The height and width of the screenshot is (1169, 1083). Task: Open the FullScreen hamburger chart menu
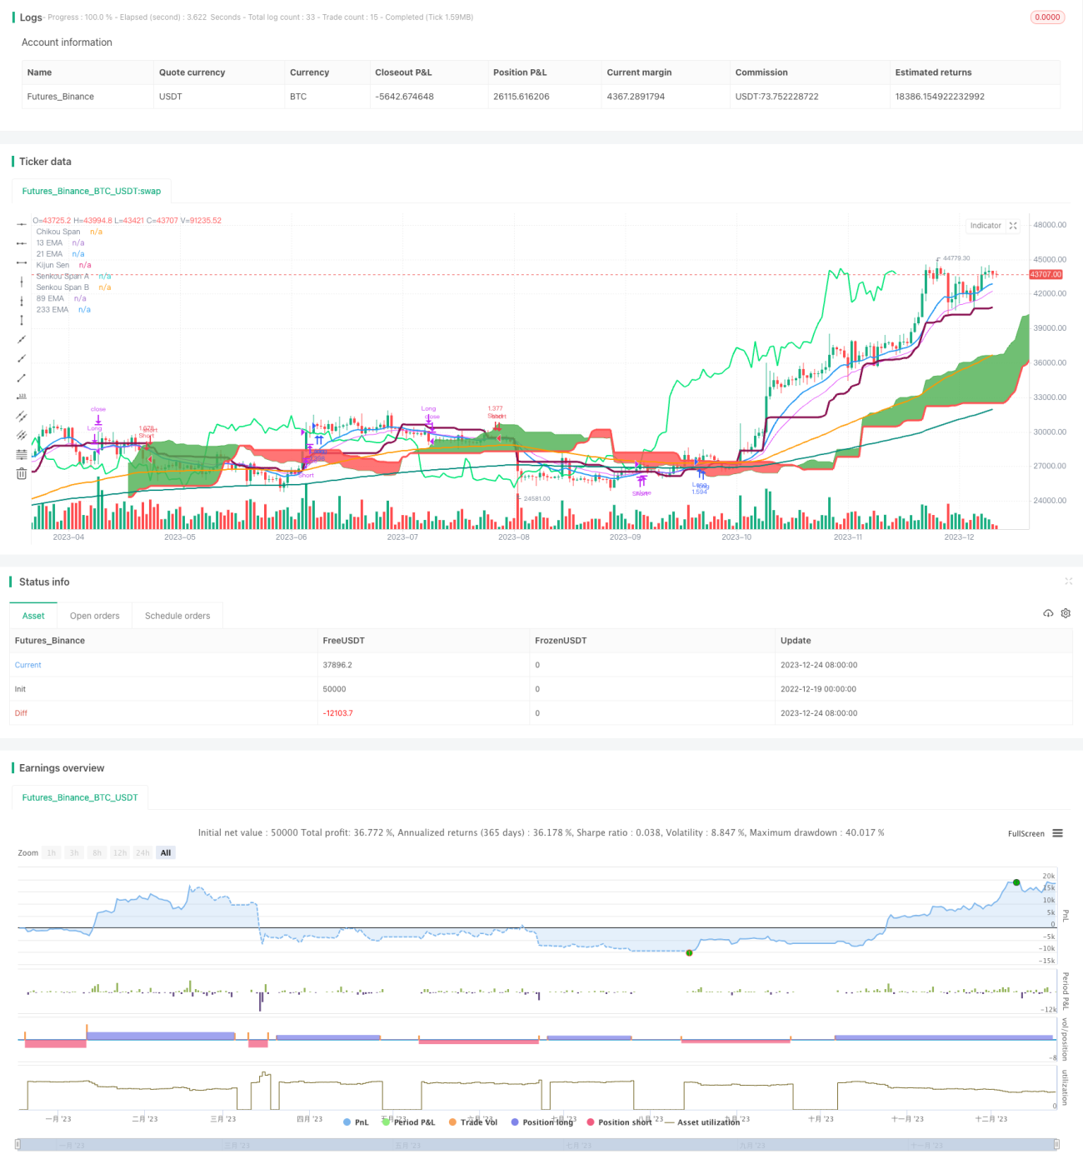point(1057,833)
